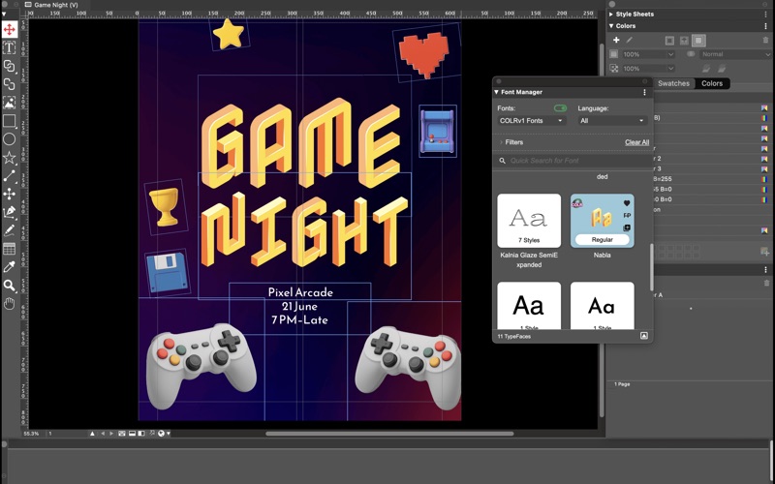This screenshot has width=775, height=484.
Task: Click copy icon on Nabla font card
Action: point(627,227)
